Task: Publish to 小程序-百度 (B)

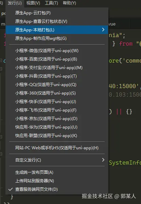Action: click(57, 59)
